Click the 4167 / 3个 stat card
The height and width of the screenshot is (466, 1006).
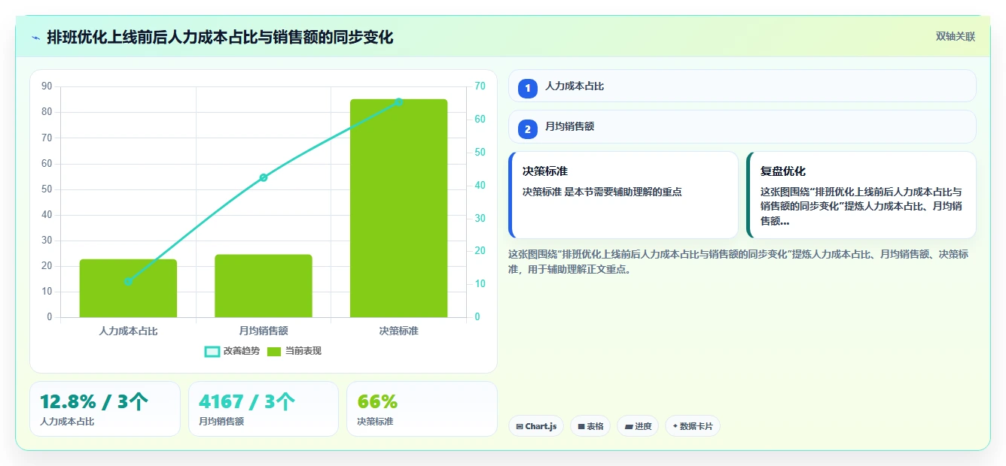(264, 409)
